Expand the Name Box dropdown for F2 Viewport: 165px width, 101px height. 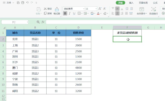point(27,22)
